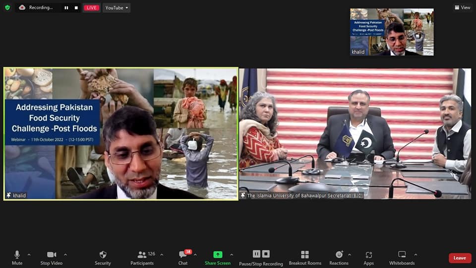
Task: Select khalid's small thumbnail video at top
Action: [392, 32]
